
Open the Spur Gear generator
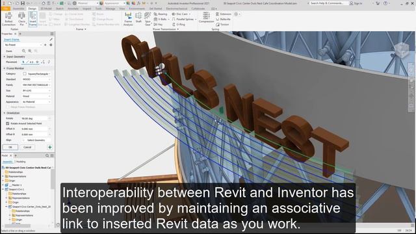(148, 19)
